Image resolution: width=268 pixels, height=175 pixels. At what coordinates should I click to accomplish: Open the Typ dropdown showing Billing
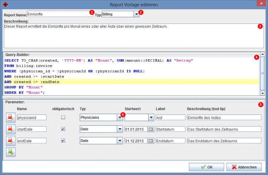click(136, 14)
